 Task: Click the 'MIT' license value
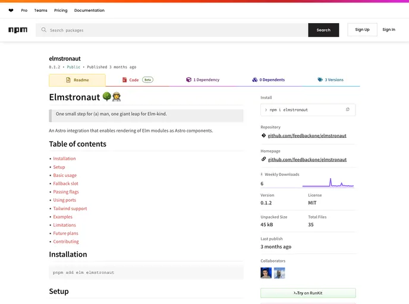click(312, 202)
